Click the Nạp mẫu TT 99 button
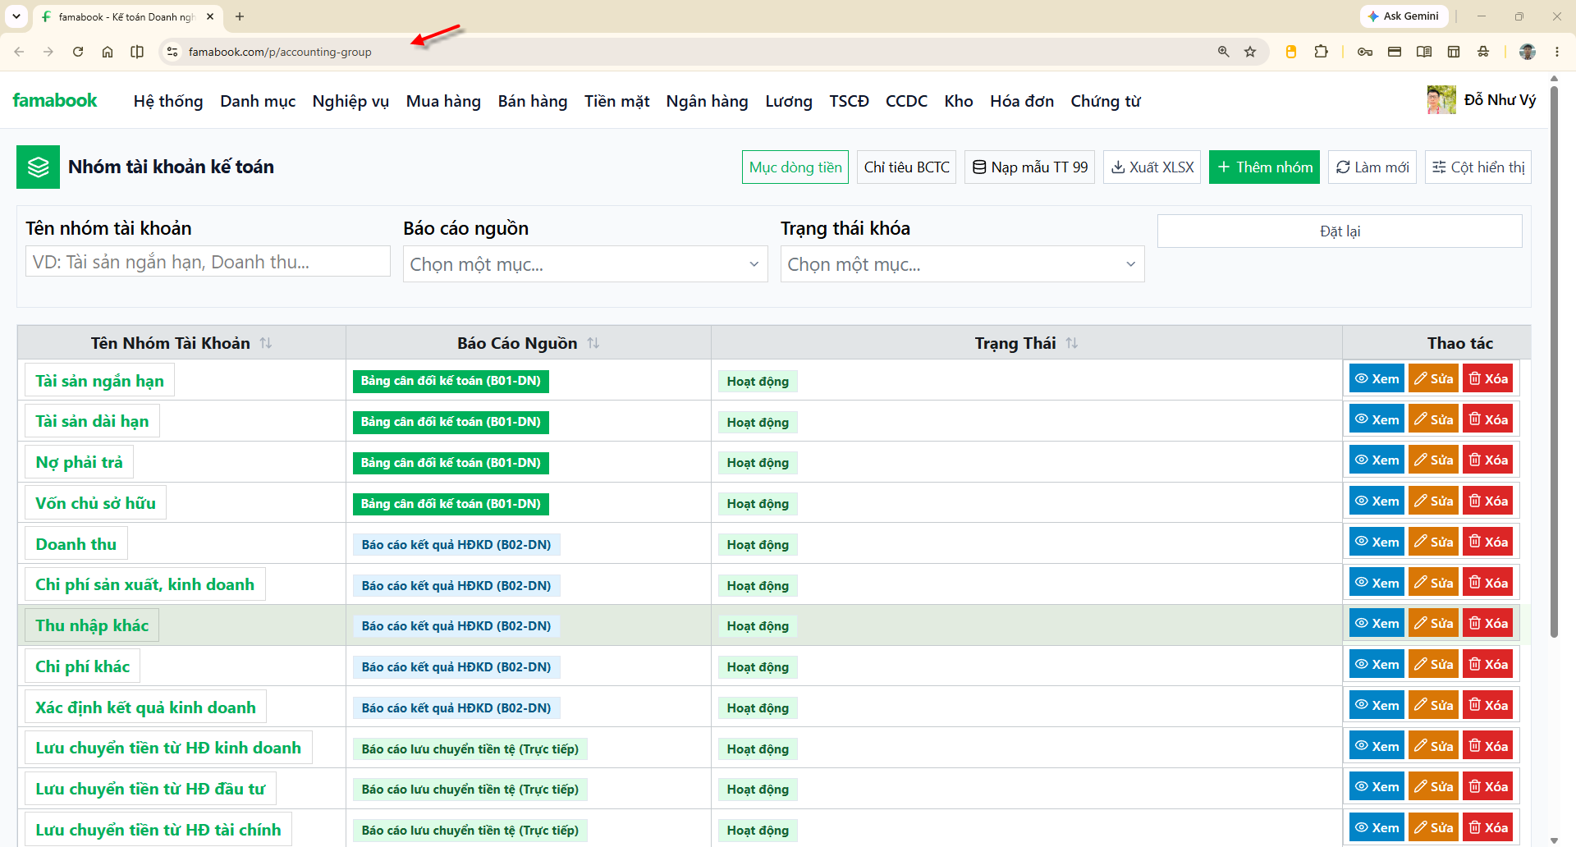The image size is (1576, 847). (x=1029, y=167)
